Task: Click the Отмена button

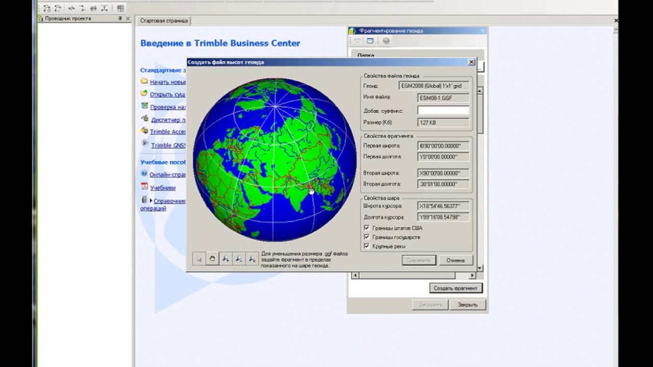Action: (456, 260)
